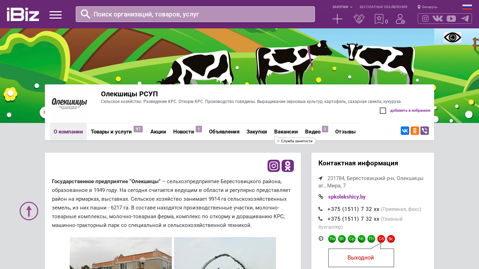Open iBiz Telegram from header
479x269 pixels.
pos(465,19)
